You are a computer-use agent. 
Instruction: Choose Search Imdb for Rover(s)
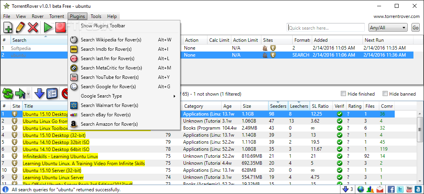(124, 49)
